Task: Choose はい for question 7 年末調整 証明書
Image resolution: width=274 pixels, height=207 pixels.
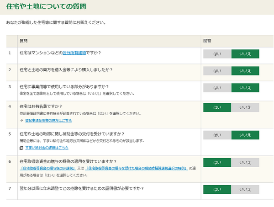Action: pyautogui.click(x=217, y=190)
